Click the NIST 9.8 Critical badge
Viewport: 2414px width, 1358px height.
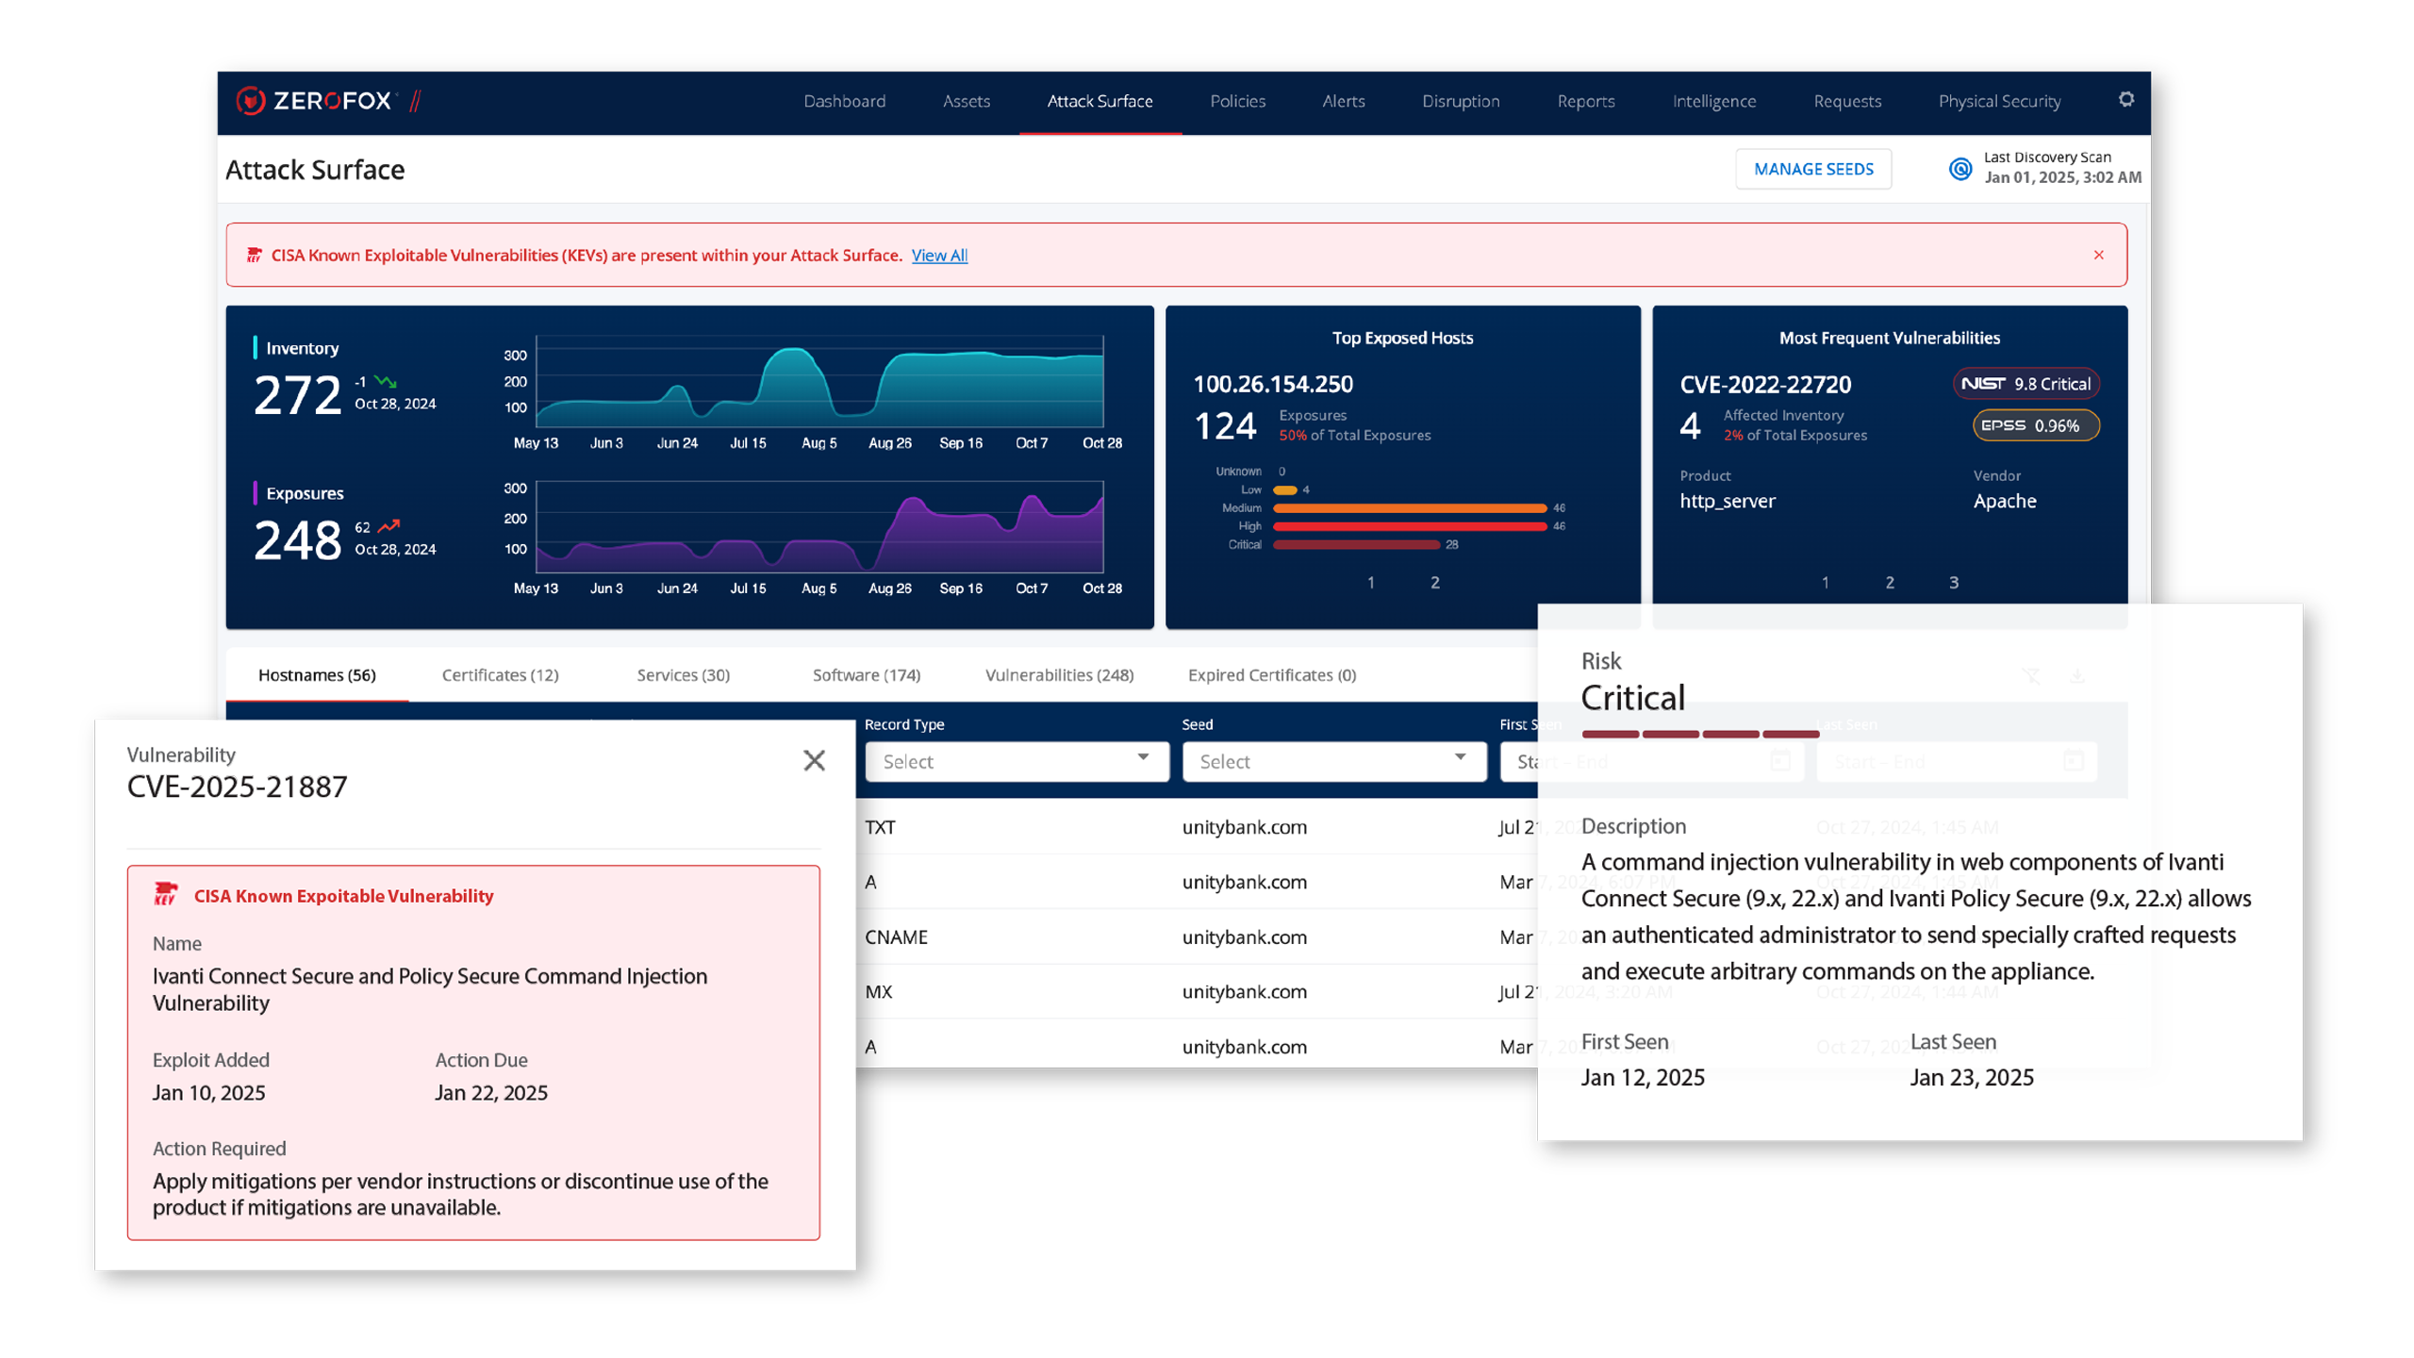(2025, 383)
